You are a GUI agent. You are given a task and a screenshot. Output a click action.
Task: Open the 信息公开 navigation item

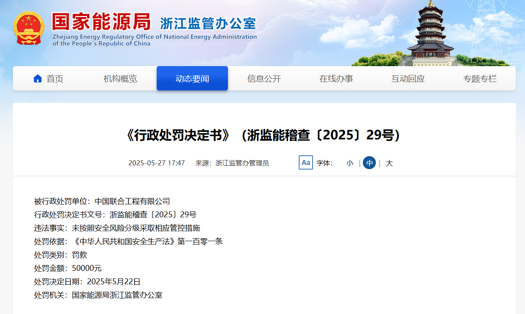264,78
